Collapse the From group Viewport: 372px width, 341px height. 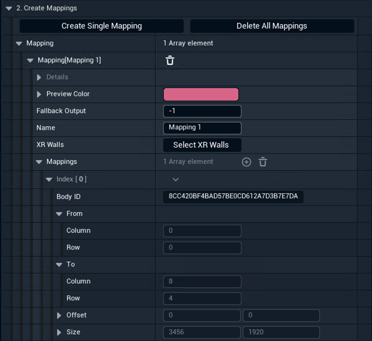(x=59, y=214)
